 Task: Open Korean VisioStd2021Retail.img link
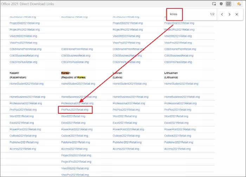pos(75,168)
